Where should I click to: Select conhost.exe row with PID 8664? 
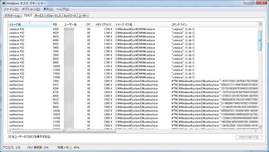pyautogui.click(x=133, y=107)
